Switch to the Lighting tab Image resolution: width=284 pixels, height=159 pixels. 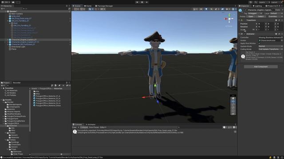pos(257,6)
